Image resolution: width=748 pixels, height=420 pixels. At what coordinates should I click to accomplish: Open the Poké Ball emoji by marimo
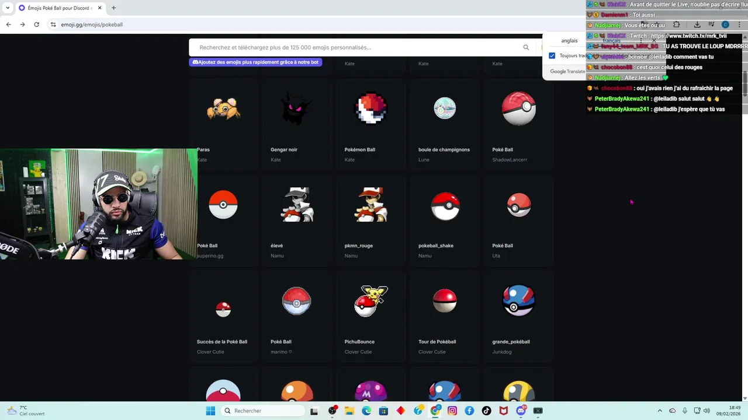[x=297, y=300]
